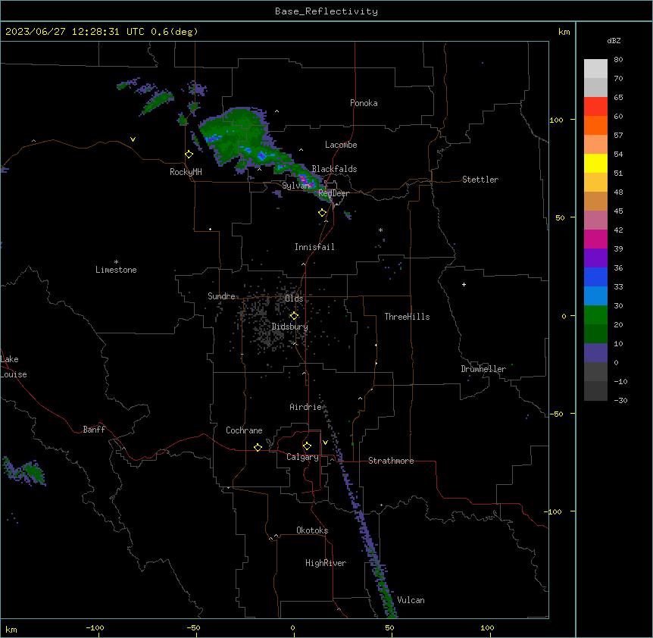The image size is (653, 638).
Task: Click the yellow diamond marker south of RedDeer
Action: click(323, 213)
